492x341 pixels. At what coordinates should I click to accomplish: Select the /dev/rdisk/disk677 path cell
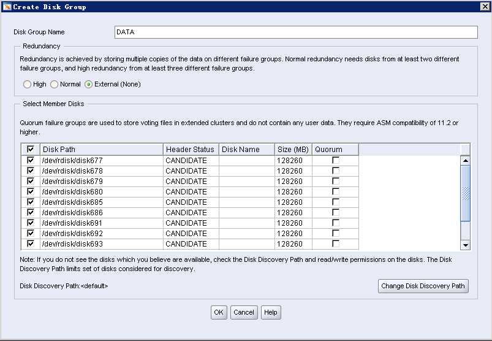[x=102, y=161]
